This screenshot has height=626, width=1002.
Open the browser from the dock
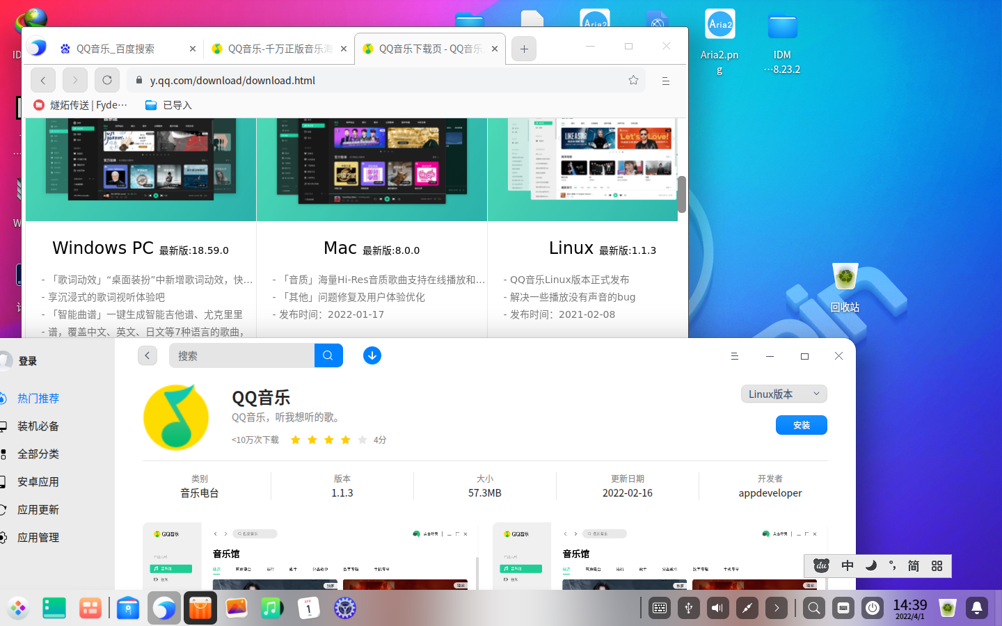(164, 609)
